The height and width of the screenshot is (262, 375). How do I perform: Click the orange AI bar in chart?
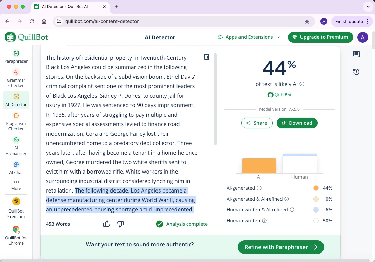point(259,166)
